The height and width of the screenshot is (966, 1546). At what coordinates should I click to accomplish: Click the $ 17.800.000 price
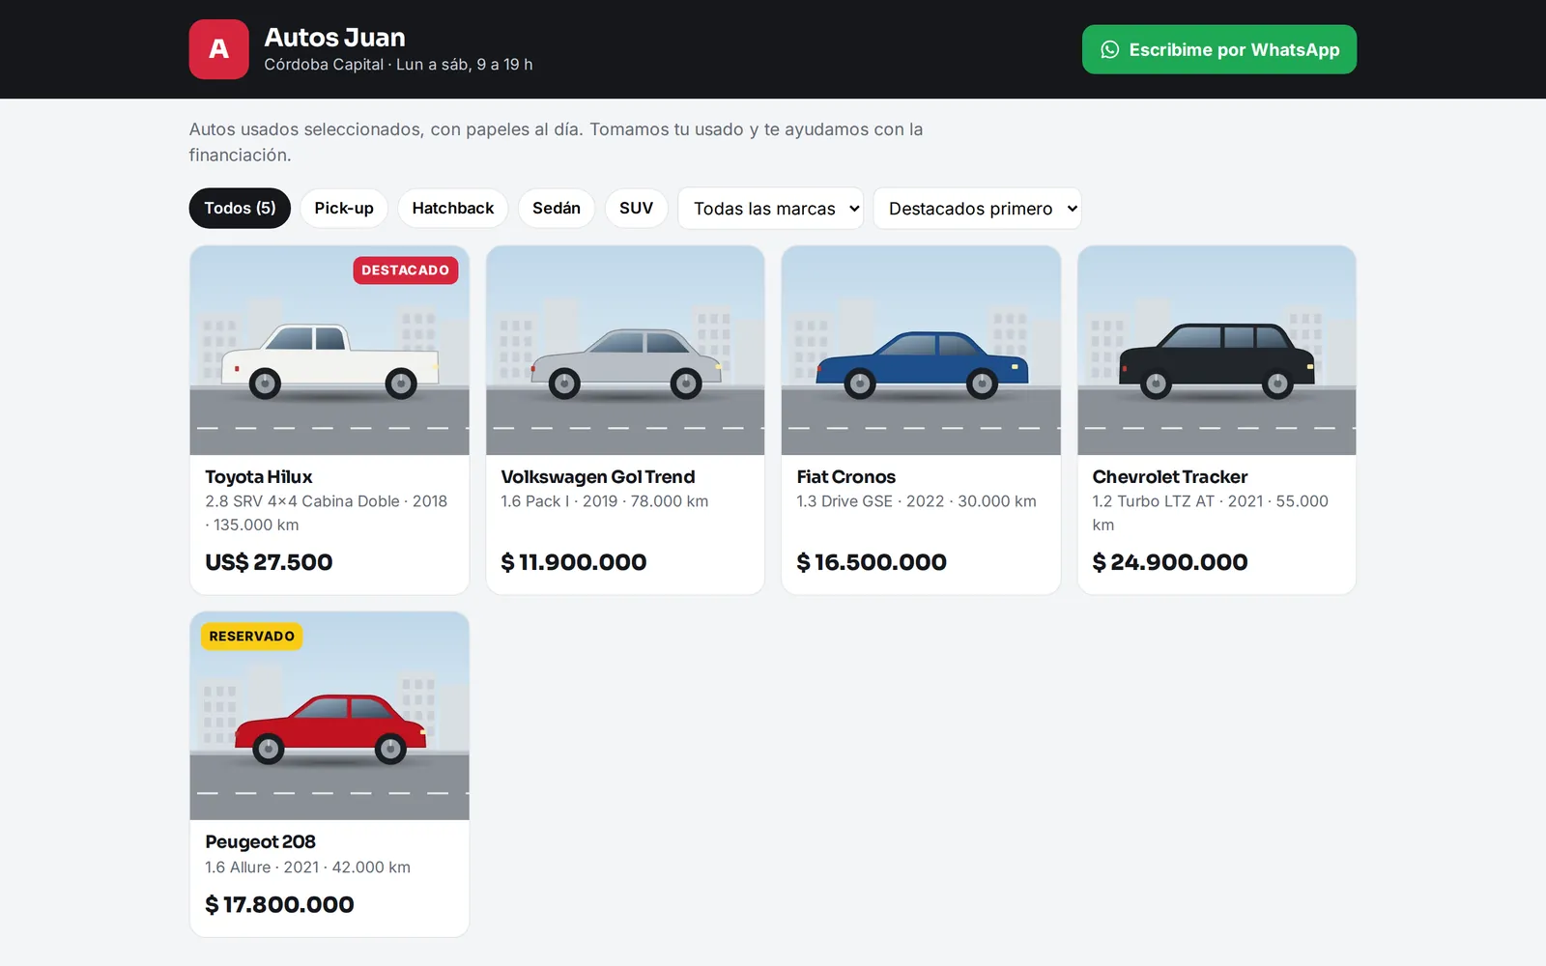279,904
